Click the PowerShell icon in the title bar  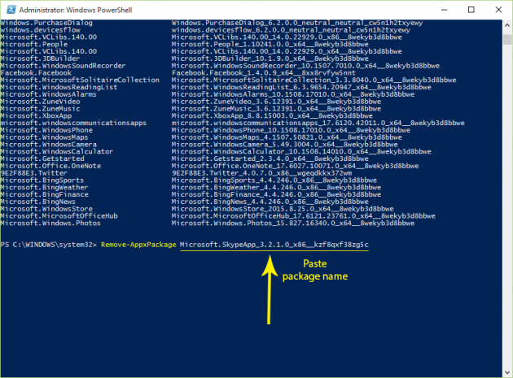click(11, 10)
